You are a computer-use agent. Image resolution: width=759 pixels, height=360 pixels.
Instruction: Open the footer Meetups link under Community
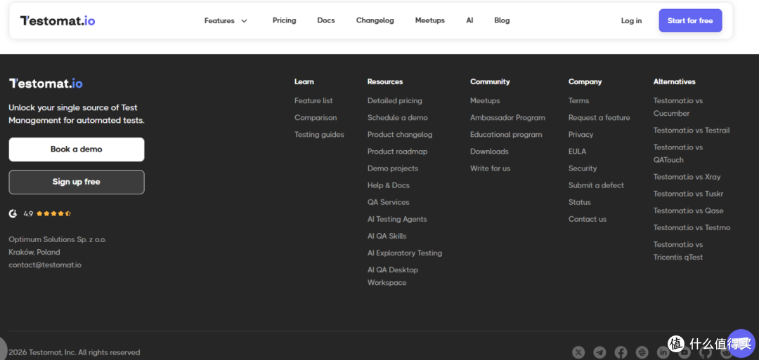pos(485,100)
